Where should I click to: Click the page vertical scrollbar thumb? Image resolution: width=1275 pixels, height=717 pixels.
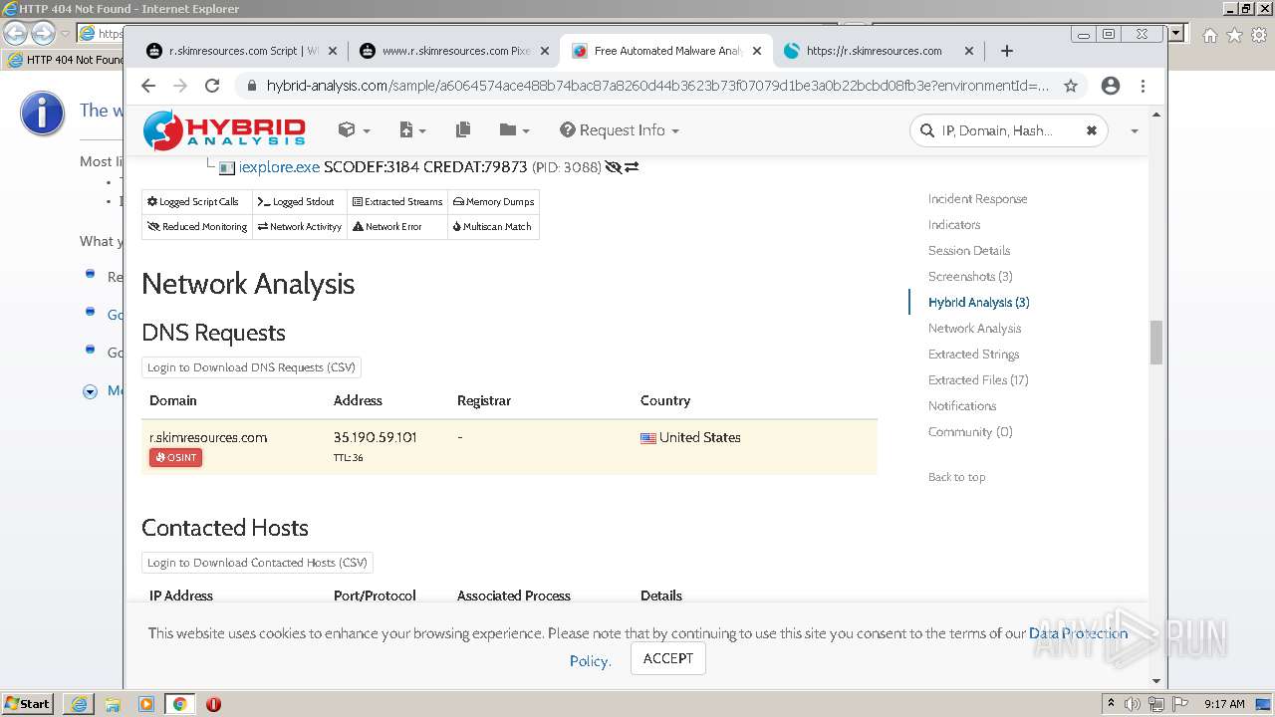pos(1156,343)
